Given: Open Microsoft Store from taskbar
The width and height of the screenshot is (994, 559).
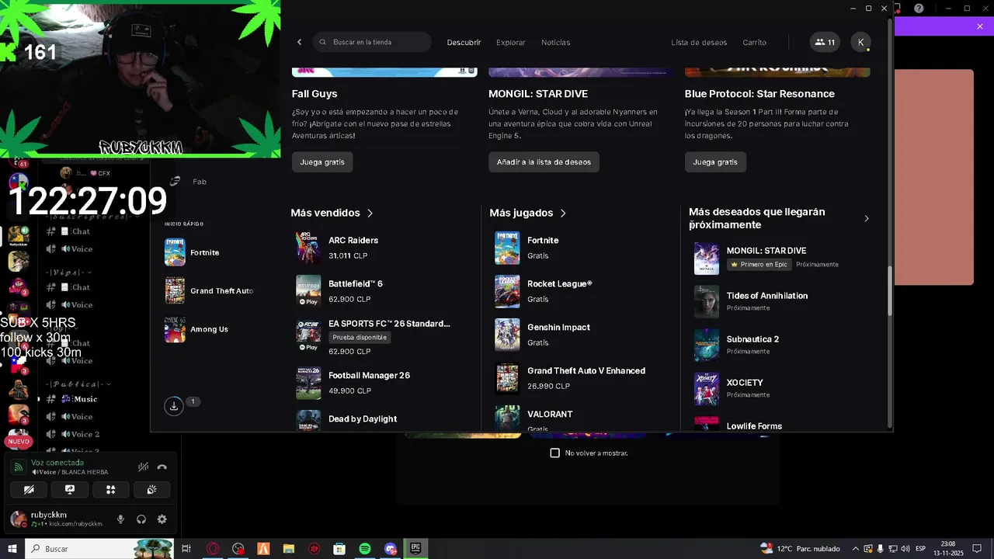Looking at the screenshot, I should coord(339,549).
